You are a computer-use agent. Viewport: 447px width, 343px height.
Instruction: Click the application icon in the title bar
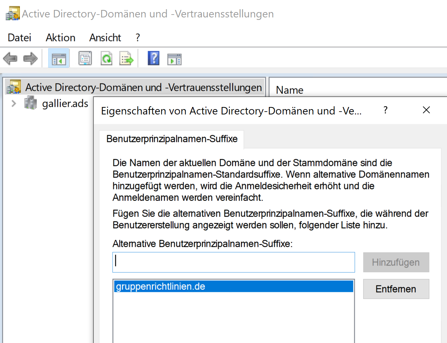[13, 14]
